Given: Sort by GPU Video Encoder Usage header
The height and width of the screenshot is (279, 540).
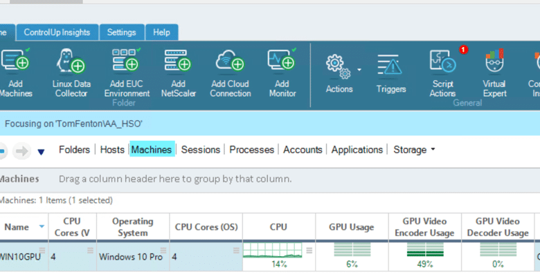Looking at the screenshot, I should [424, 227].
